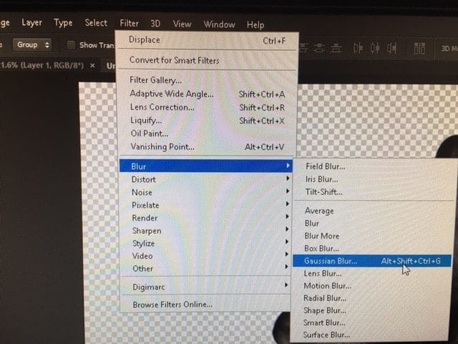Toggle the Show Transform Controls checkbox
Screen dimensions: 458x344
(x=71, y=45)
